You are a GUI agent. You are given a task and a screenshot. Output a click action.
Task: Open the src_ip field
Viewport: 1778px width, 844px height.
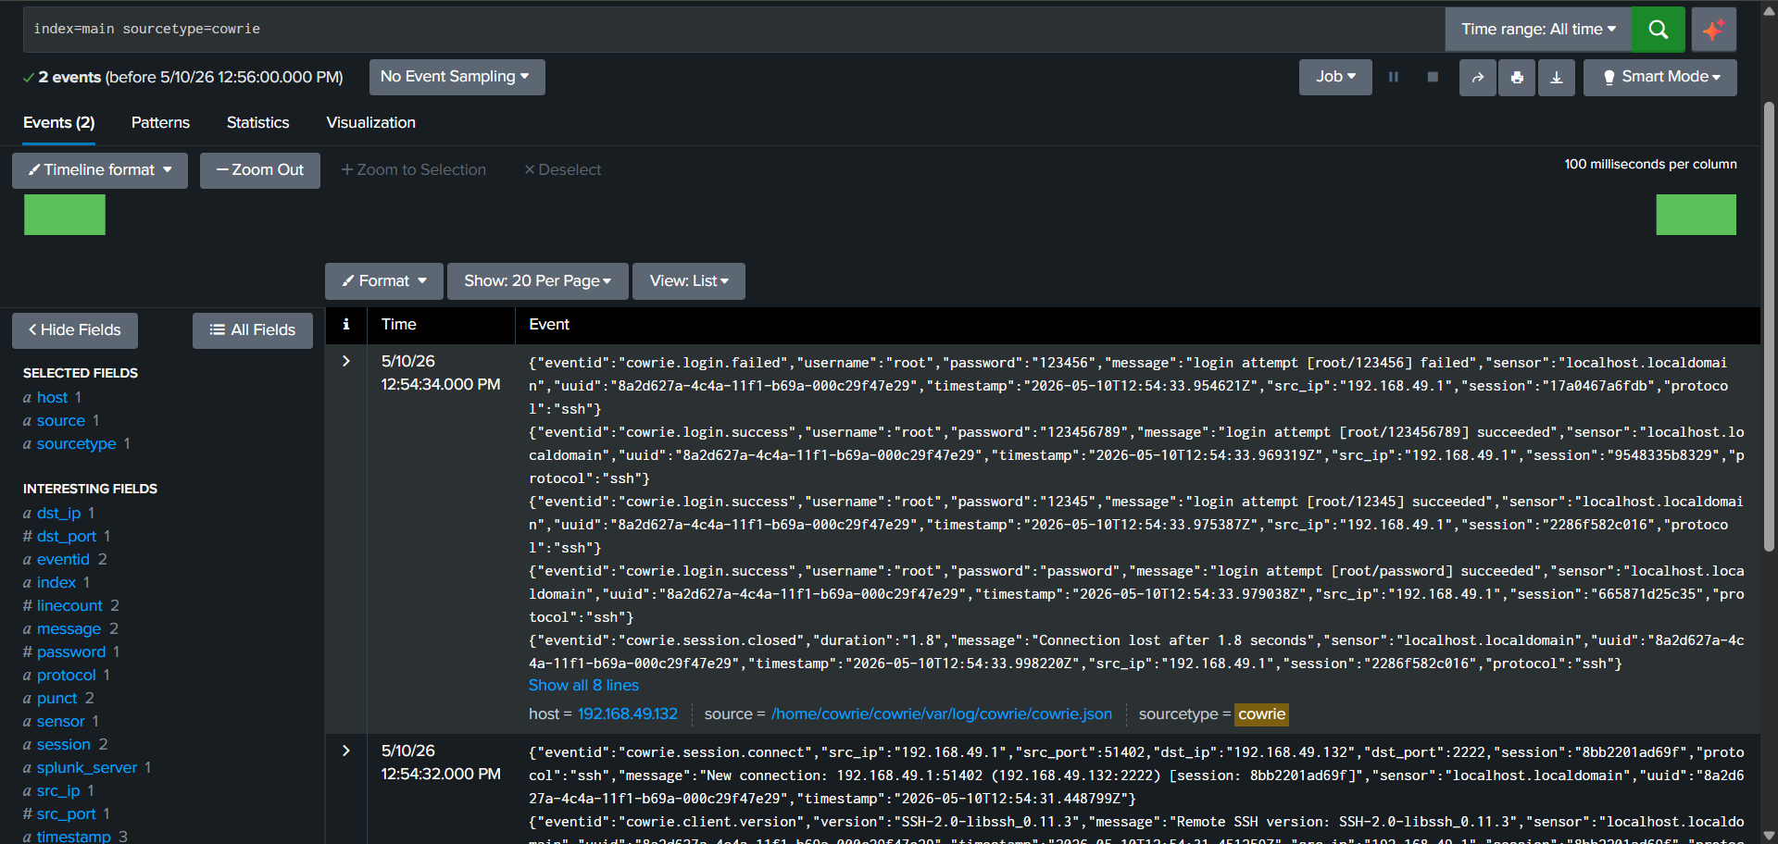58,791
